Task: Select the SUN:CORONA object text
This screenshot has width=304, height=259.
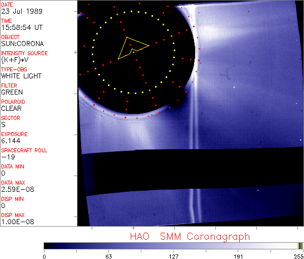Action: click(22, 44)
